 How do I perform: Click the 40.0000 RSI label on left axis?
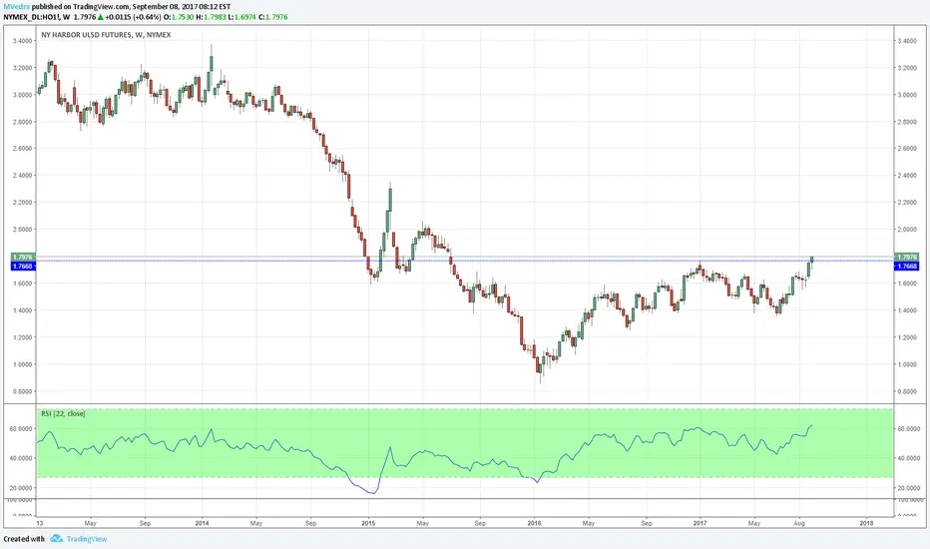(21, 458)
